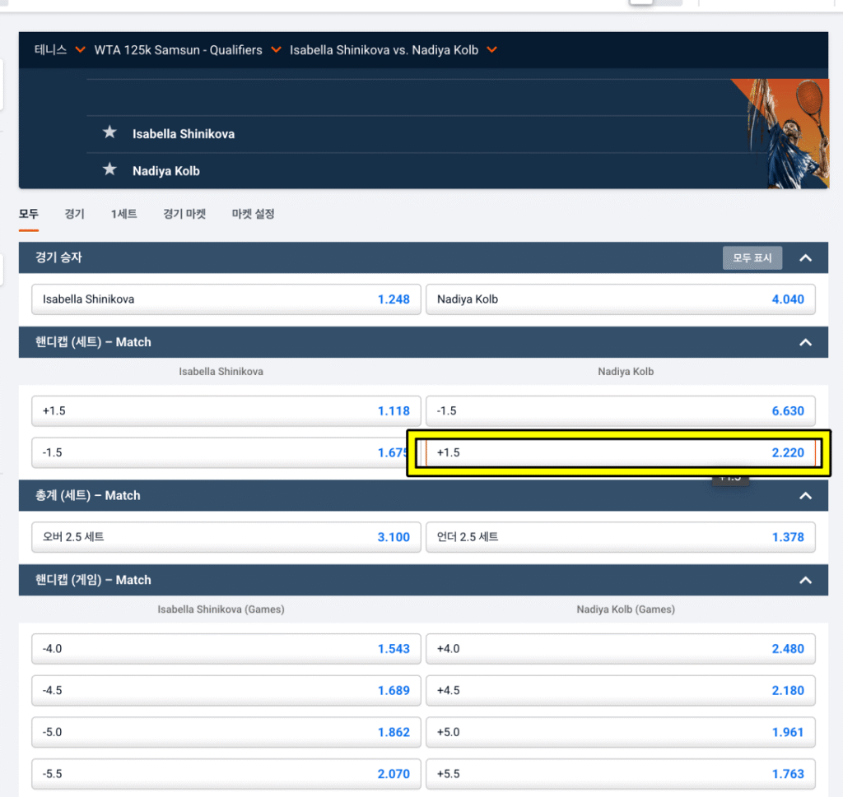843x797 pixels.
Task: Pick the 오버 2.5 세트 odds 3.100
Action: pyautogui.click(x=226, y=537)
